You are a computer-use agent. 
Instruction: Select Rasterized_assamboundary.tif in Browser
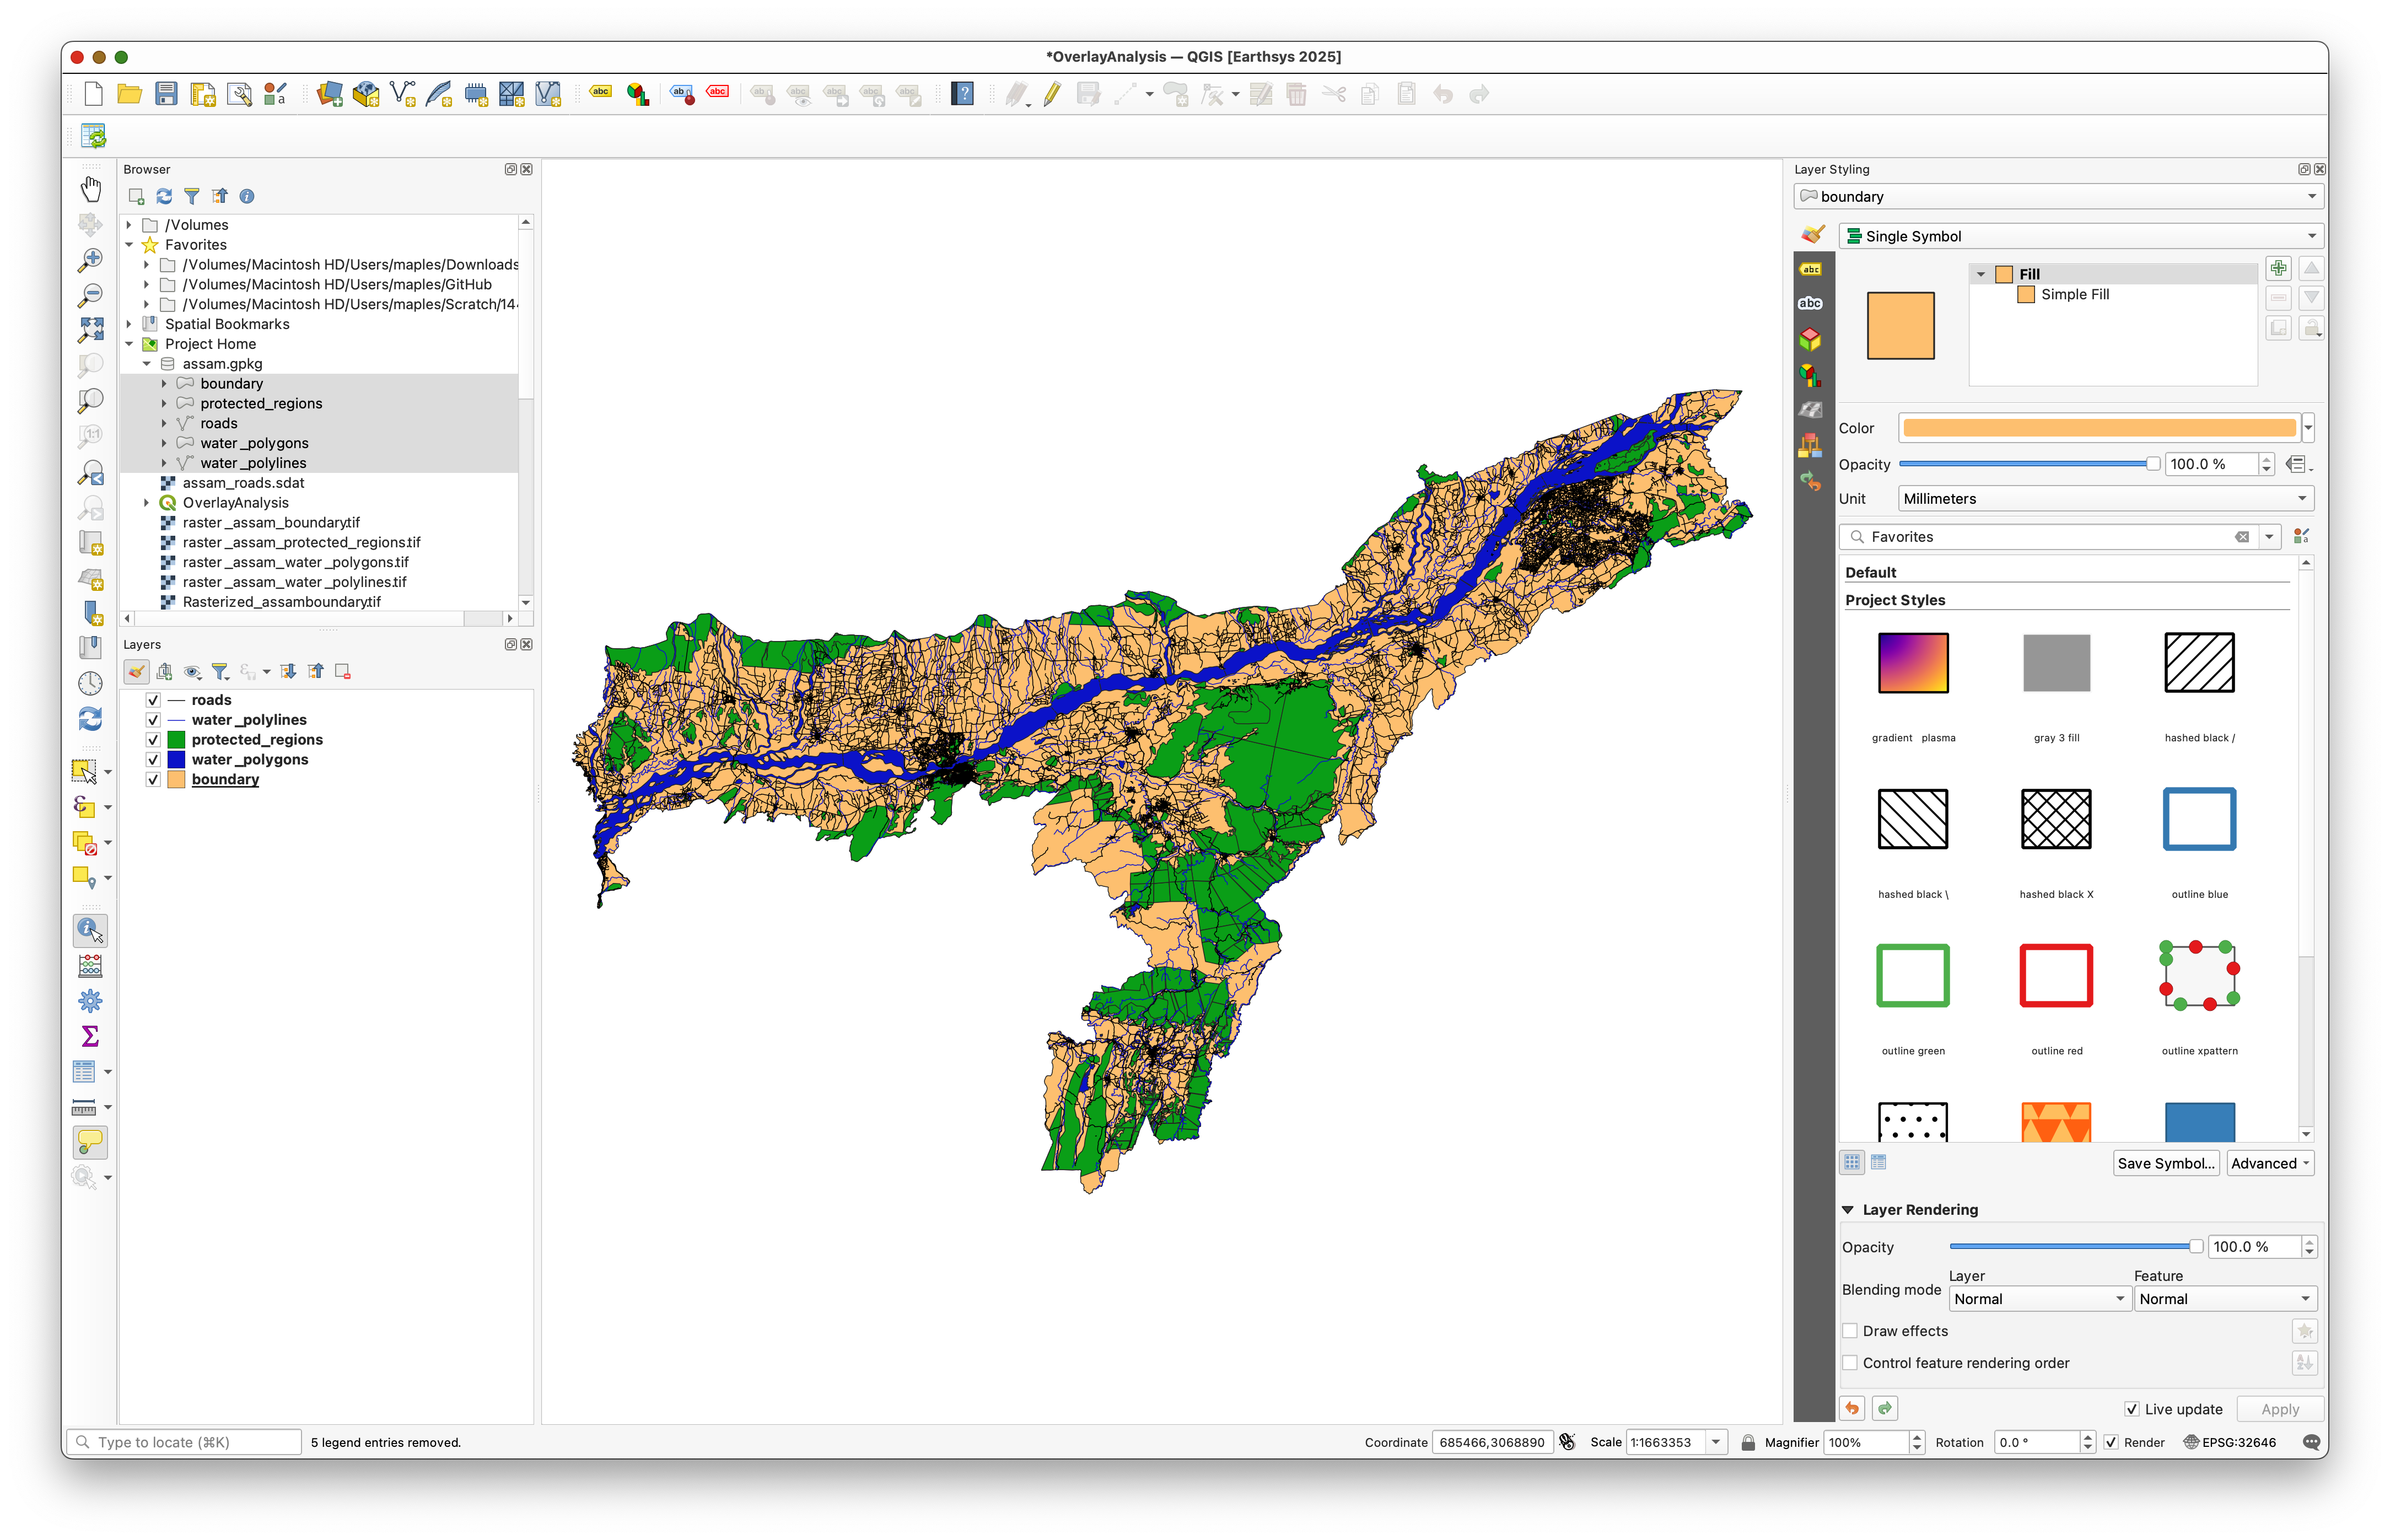(x=282, y=602)
